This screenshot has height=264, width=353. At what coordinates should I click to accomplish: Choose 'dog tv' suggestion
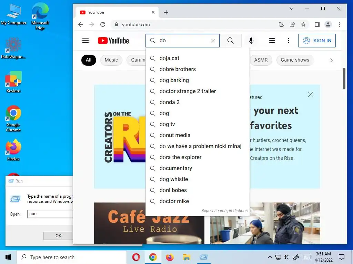coord(198,124)
